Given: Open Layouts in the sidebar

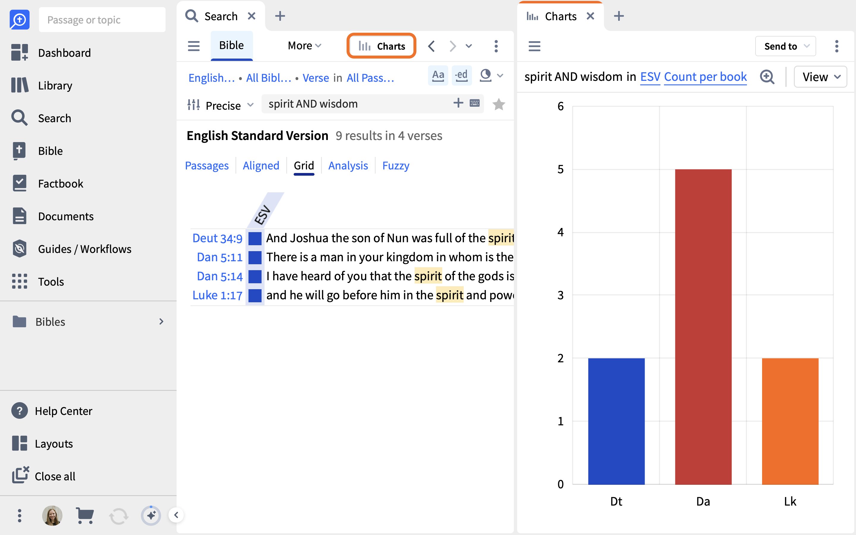Looking at the screenshot, I should click(42, 443).
